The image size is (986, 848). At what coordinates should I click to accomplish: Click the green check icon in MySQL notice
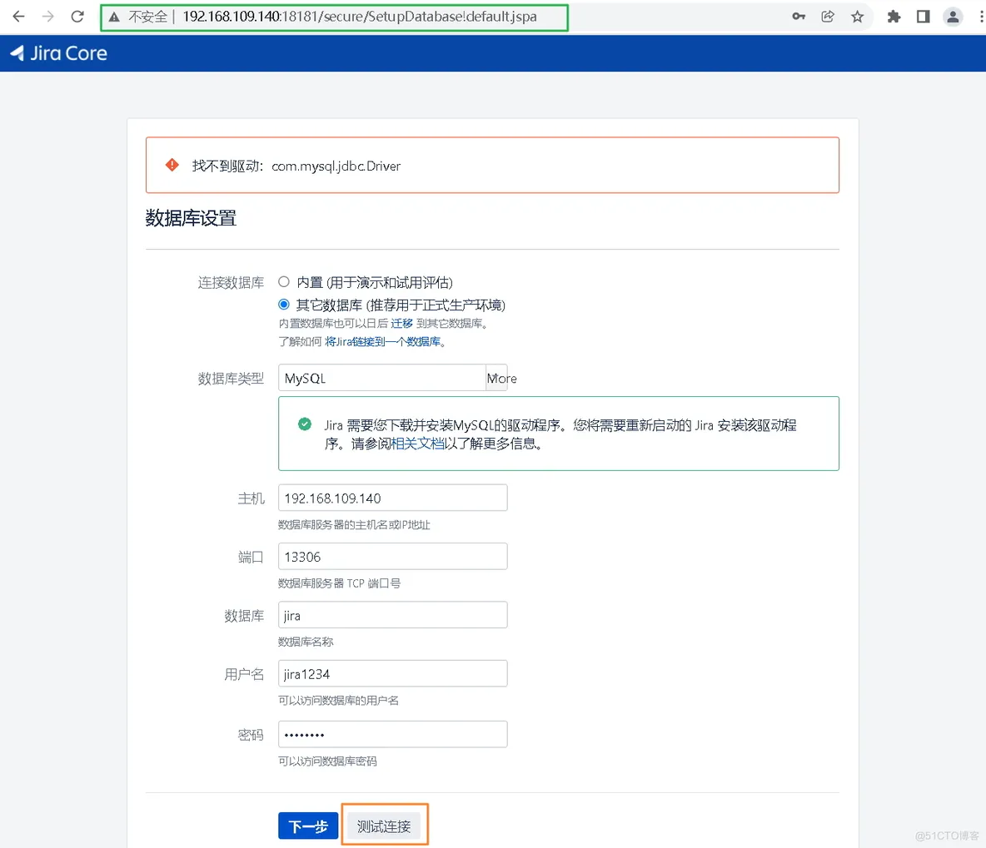(x=304, y=424)
